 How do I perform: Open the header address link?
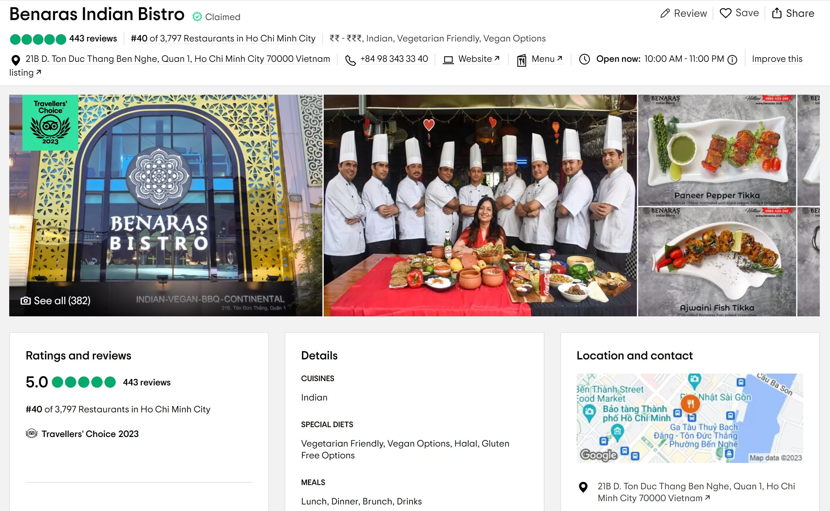[178, 59]
